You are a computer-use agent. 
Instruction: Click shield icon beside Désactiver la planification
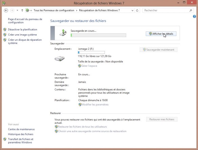coord(5,29)
